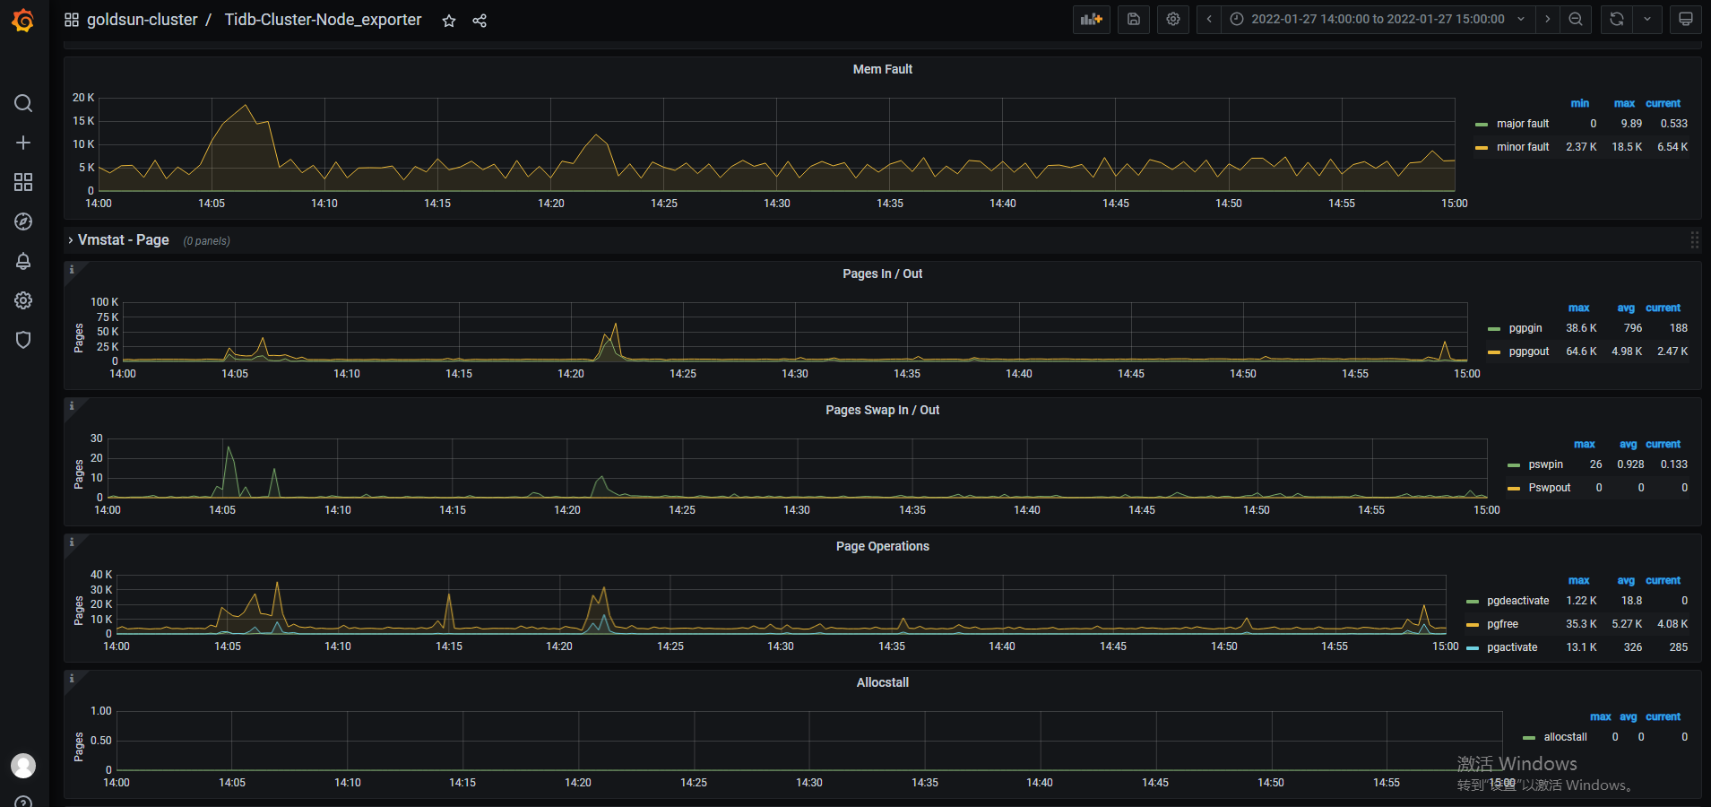Open the Dashboards menu in the sidebar
Image resolution: width=1711 pixels, height=807 pixels.
(x=23, y=182)
